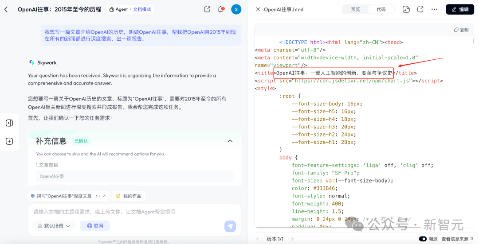The height and width of the screenshot is (244, 479).
Task: Focus the document topic input box
Action: tap(134, 212)
